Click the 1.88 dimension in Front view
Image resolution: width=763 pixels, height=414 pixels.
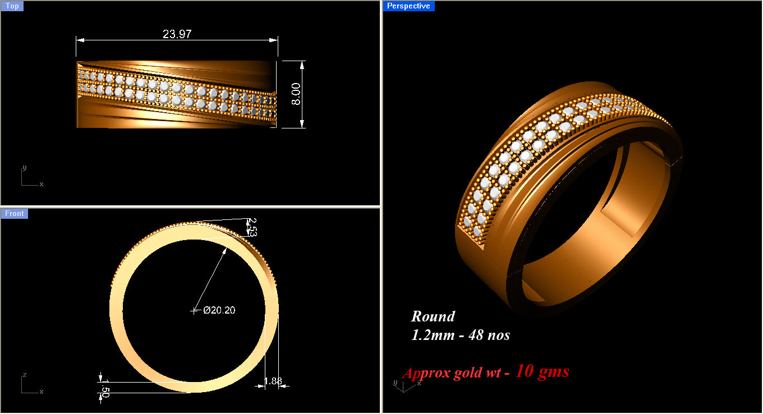coord(272,380)
